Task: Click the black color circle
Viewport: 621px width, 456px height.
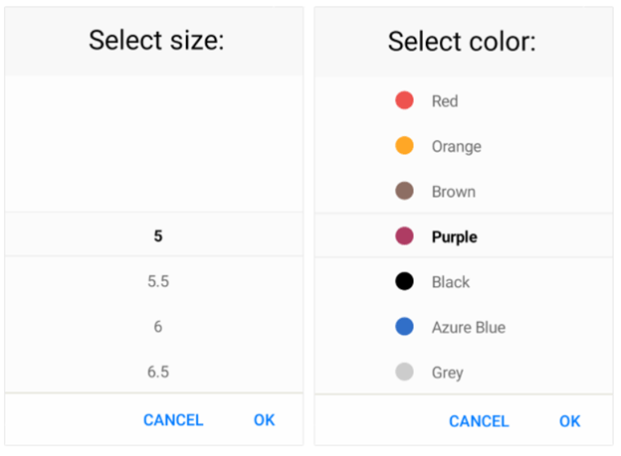Action: (x=404, y=282)
